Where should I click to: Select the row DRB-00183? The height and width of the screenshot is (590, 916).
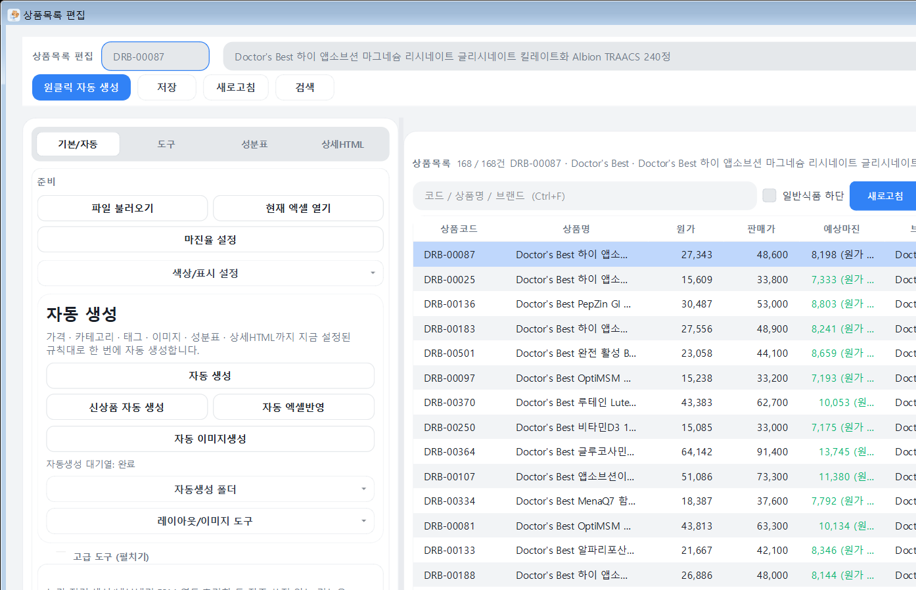664,329
